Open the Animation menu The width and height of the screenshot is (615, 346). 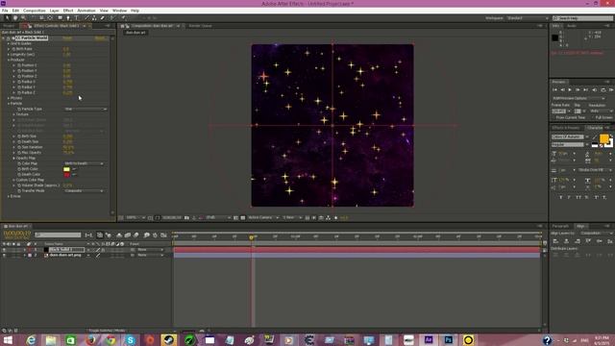[86, 11]
